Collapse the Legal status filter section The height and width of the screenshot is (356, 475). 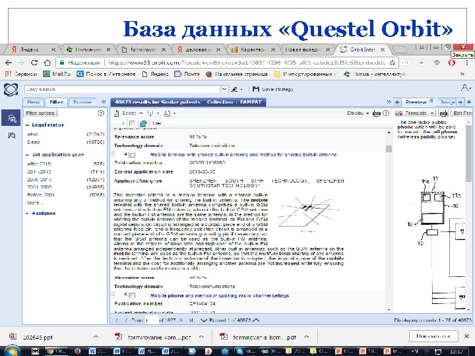coord(28,125)
